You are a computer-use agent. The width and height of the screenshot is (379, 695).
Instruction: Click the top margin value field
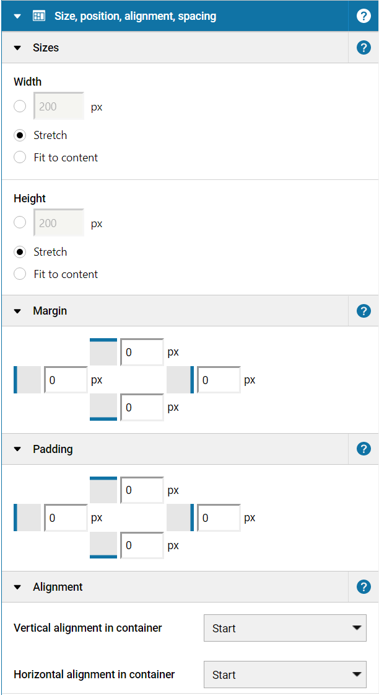(x=142, y=352)
